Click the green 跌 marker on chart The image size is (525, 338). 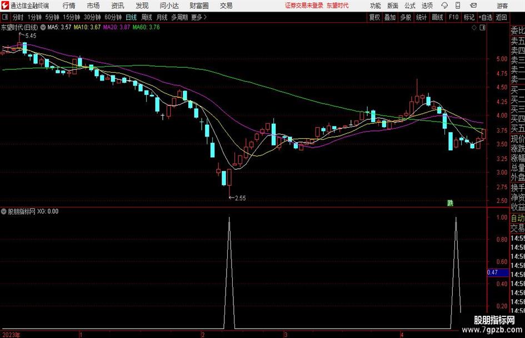[x=451, y=203]
